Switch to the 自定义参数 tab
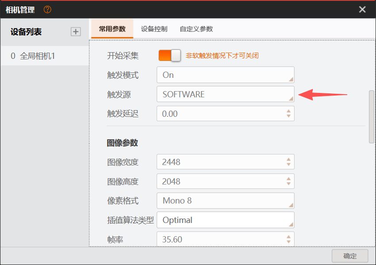 pyautogui.click(x=196, y=29)
